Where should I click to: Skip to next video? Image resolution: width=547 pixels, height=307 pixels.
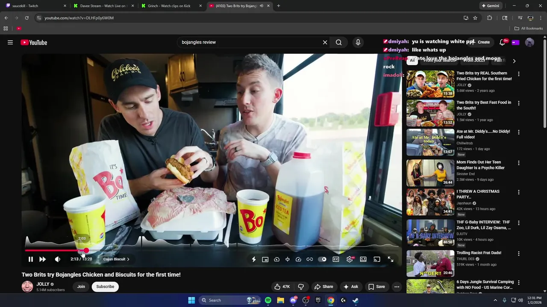(x=43, y=259)
